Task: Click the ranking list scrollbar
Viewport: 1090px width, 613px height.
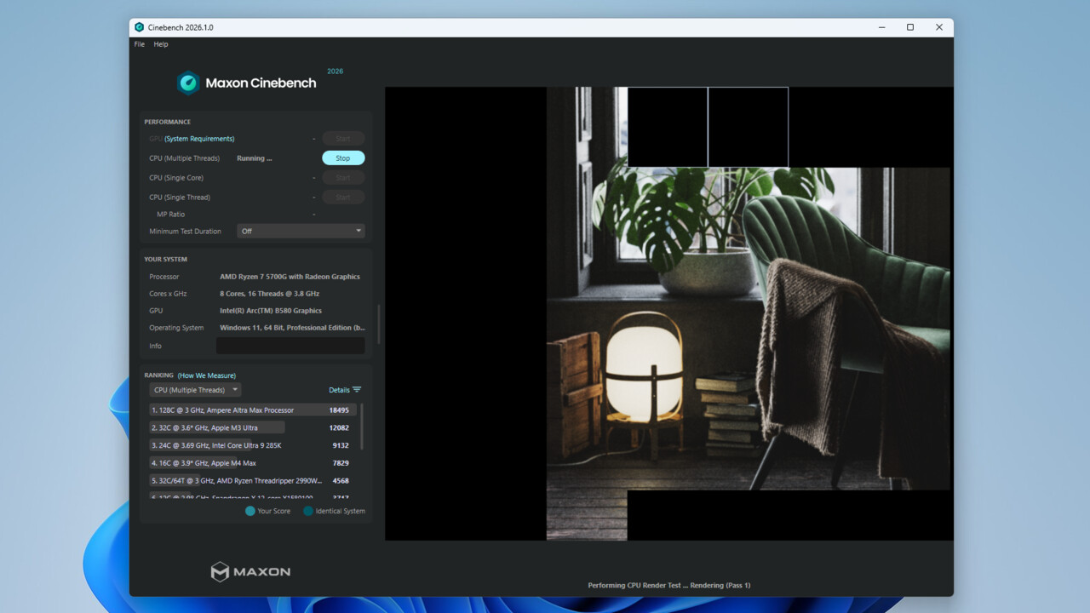Action: click(362, 427)
